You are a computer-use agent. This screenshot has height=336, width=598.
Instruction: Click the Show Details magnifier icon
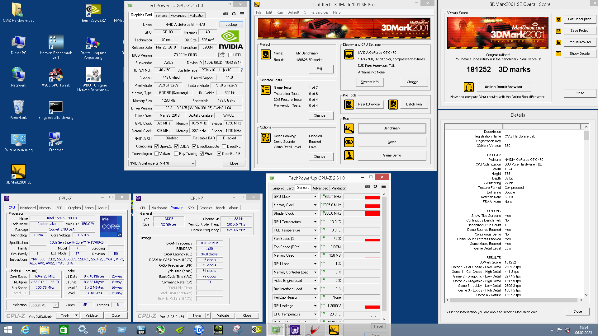558,54
